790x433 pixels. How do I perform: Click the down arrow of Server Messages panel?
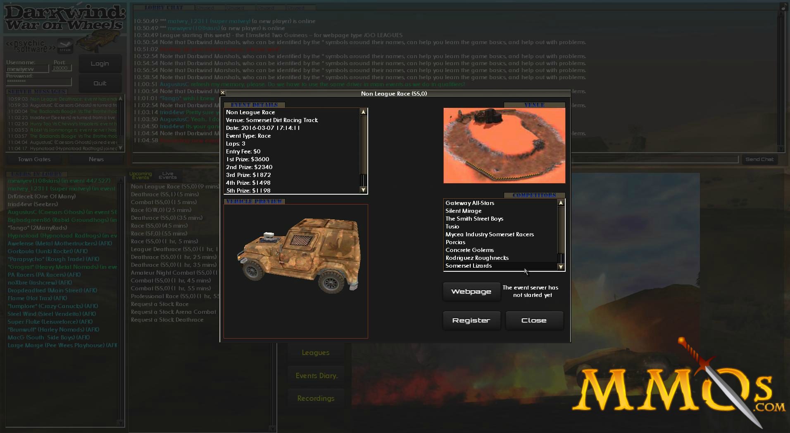click(120, 148)
